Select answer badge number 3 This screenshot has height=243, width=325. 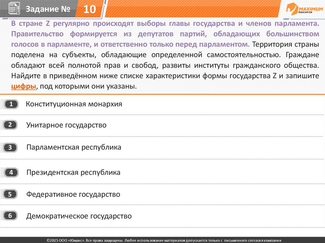(10, 147)
